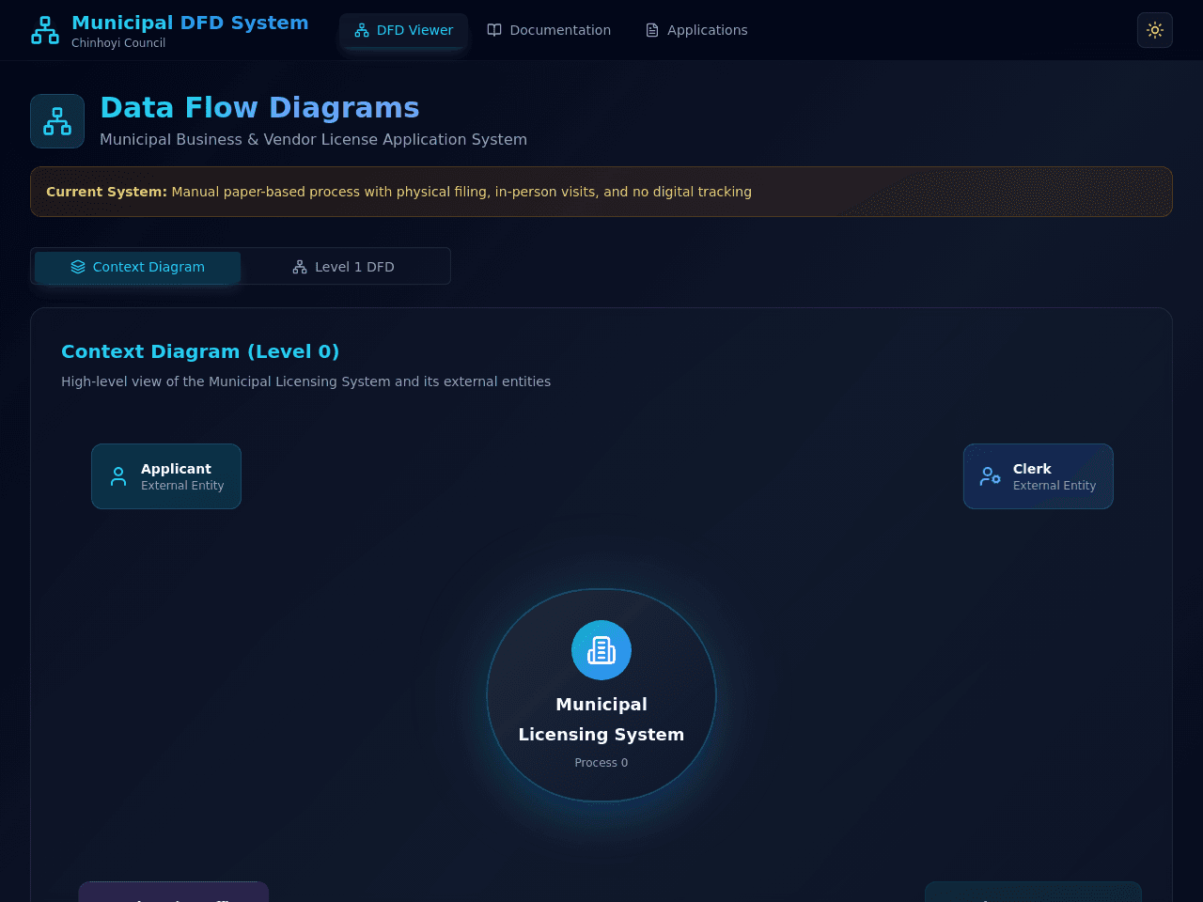The image size is (1203, 902).
Task: Click the file icon beside Applications
Action: [652, 30]
